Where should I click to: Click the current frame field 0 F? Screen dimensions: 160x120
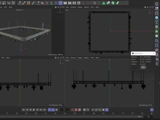pos(64,110)
